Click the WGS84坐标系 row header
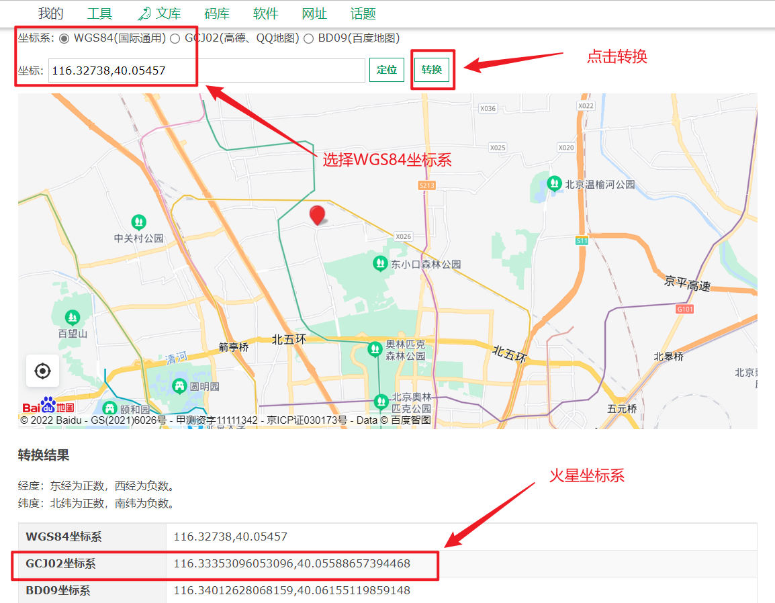775x603 pixels. coord(92,537)
